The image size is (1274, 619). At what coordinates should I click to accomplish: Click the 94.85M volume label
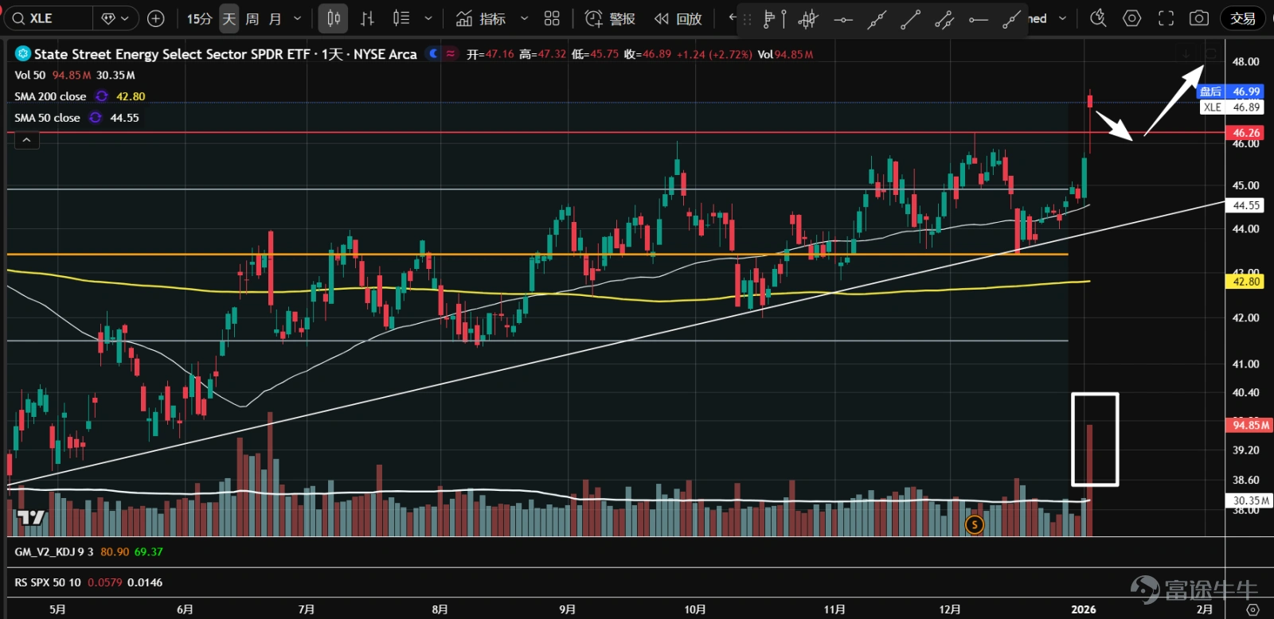click(x=1249, y=425)
